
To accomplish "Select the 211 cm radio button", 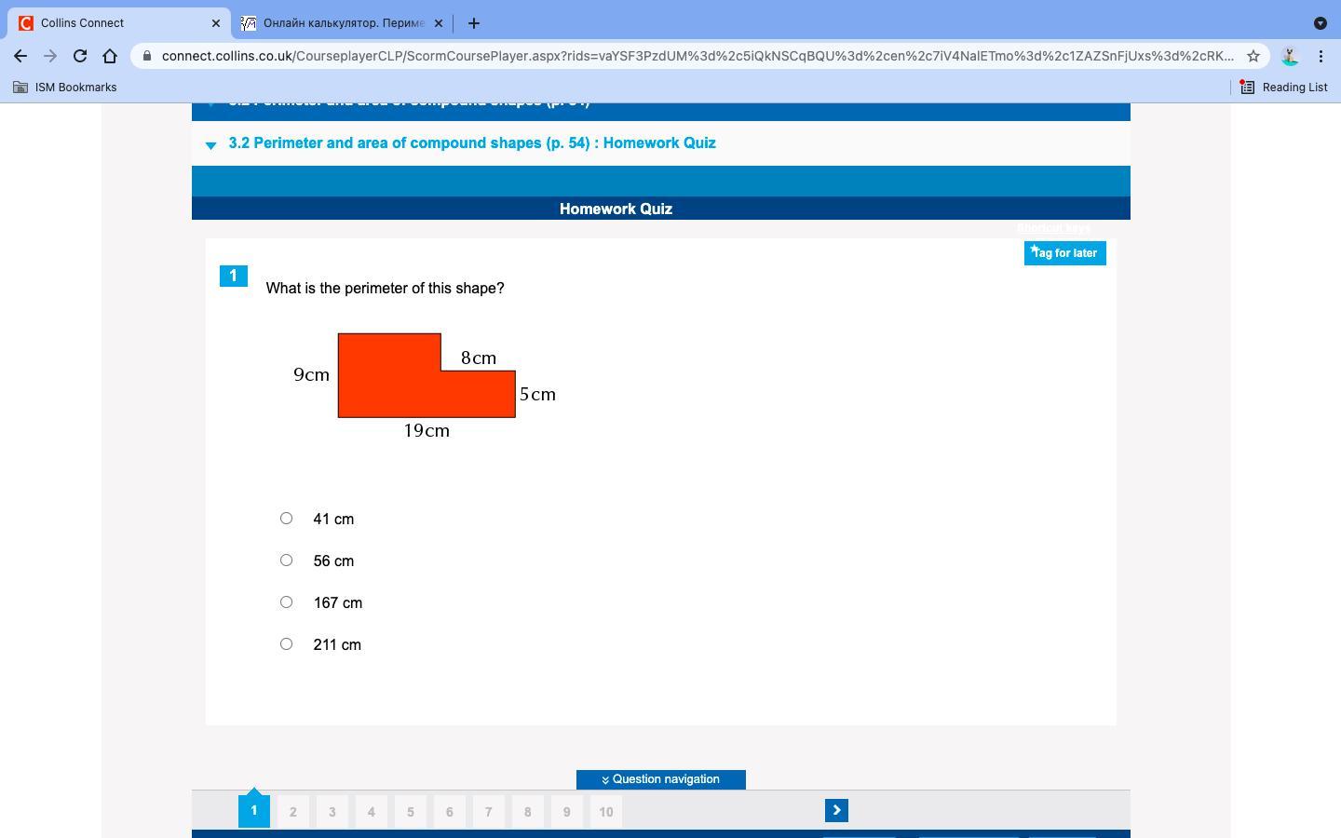I will [x=287, y=644].
